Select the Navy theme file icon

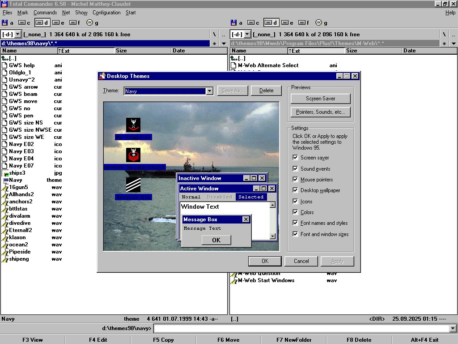pyautogui.click(x=5, y=180)
